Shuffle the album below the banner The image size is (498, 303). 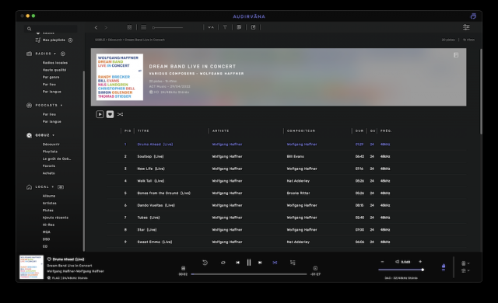pos(120,114)
